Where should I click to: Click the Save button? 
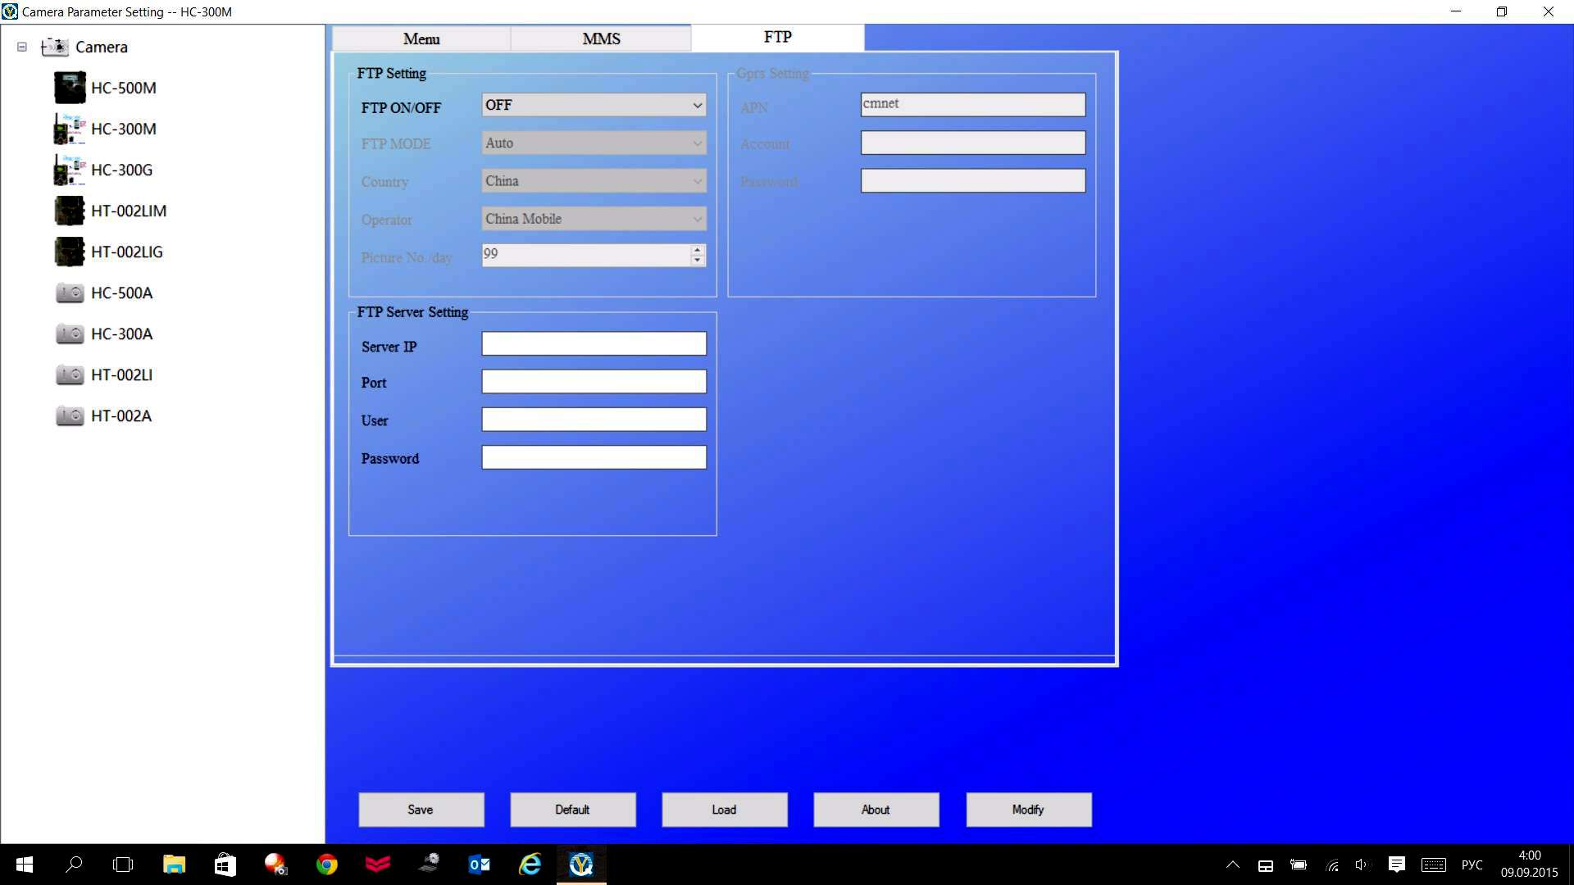(421, 810)
